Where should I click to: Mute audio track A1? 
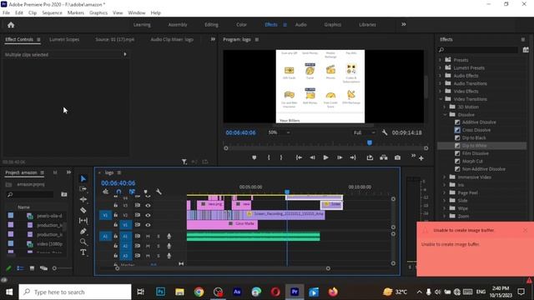[148, 236]
